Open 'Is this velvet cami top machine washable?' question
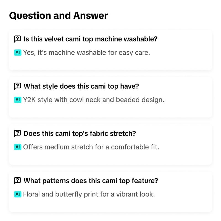Screen dimensions: 221x221 (91, 39)
